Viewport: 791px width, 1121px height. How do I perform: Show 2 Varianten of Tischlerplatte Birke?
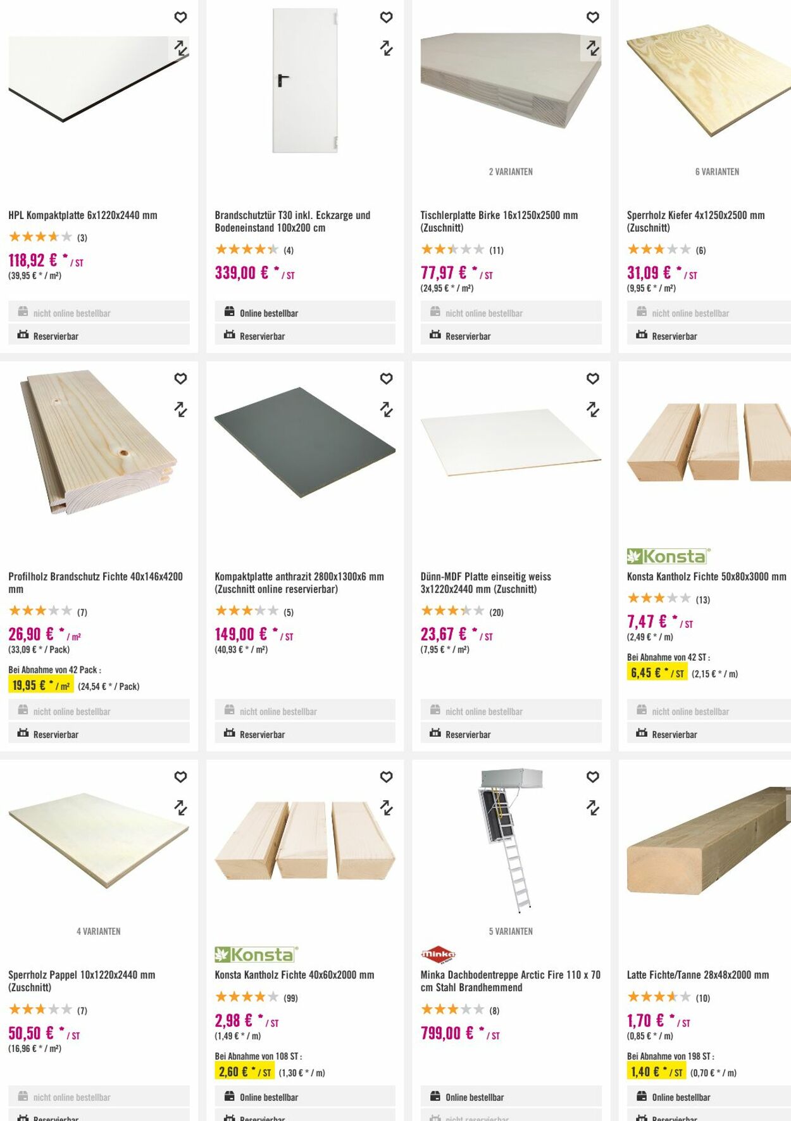(511, 172)
